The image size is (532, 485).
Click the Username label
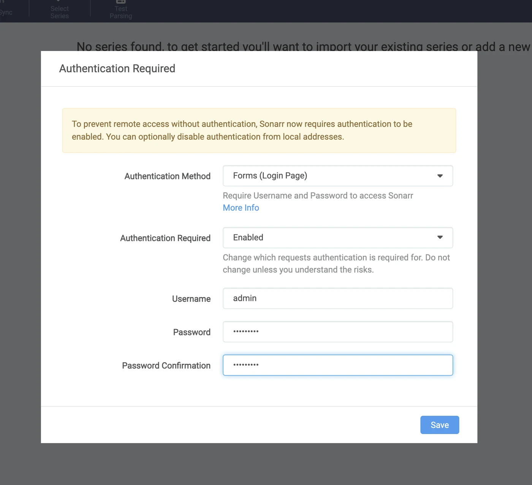[x=191, y=299]
